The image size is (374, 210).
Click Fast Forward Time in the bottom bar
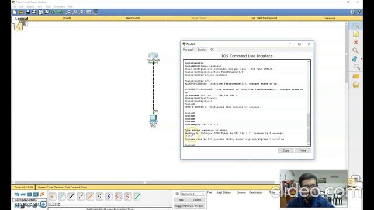(76, 187)
